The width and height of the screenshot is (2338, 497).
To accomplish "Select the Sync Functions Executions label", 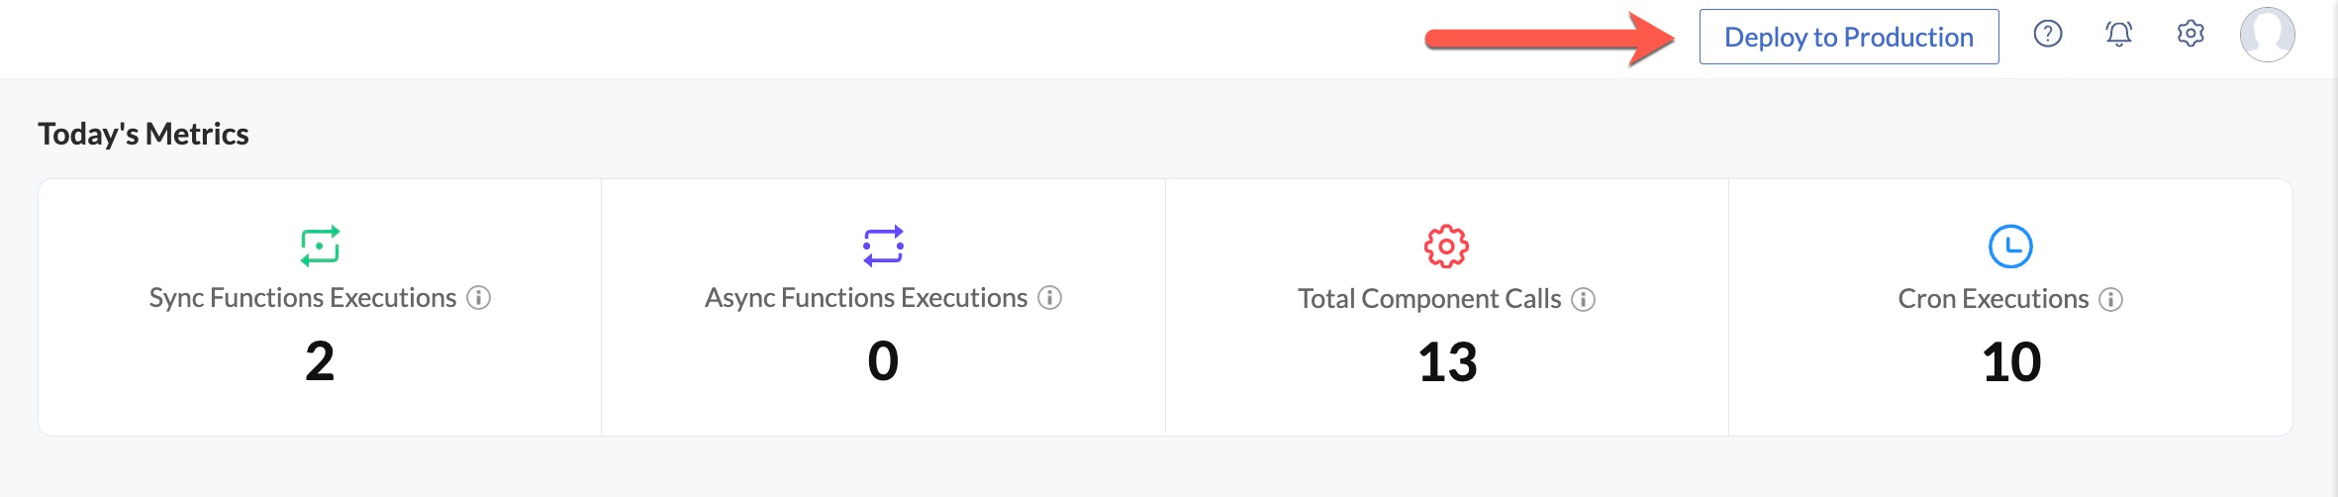I will pos(303,298).
